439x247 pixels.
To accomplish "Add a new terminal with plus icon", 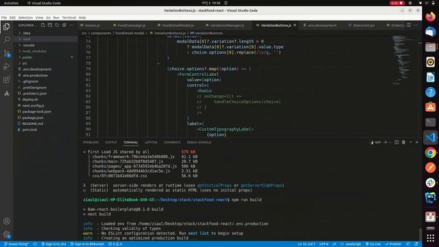I will click(x=385, y=142).
